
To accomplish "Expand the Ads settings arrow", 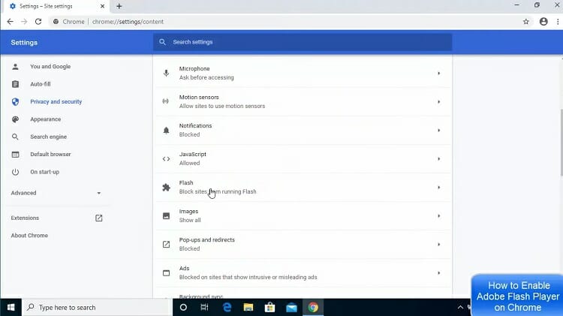I will [x=439, y=273].
